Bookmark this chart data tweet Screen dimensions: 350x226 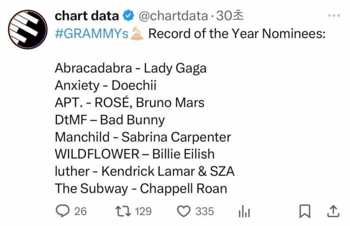click(305, 211)
